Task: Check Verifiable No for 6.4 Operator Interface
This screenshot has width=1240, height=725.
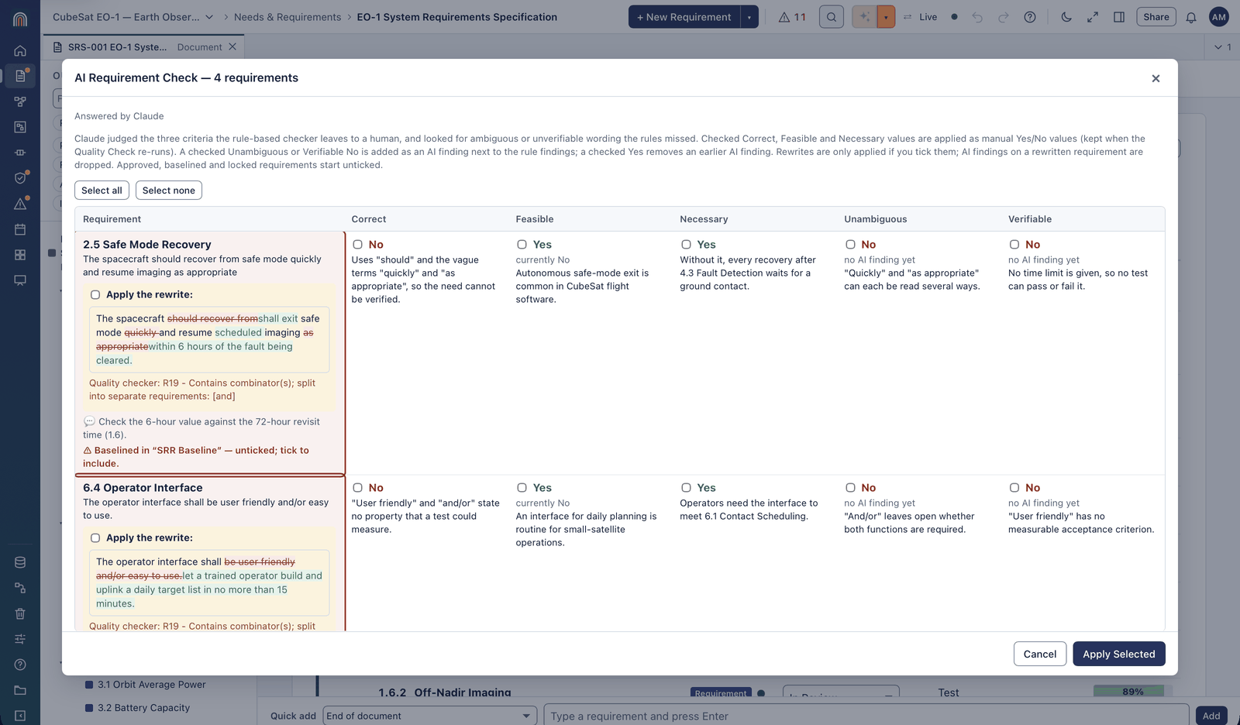Action: pyautogui.click(x=1014, y=488)
